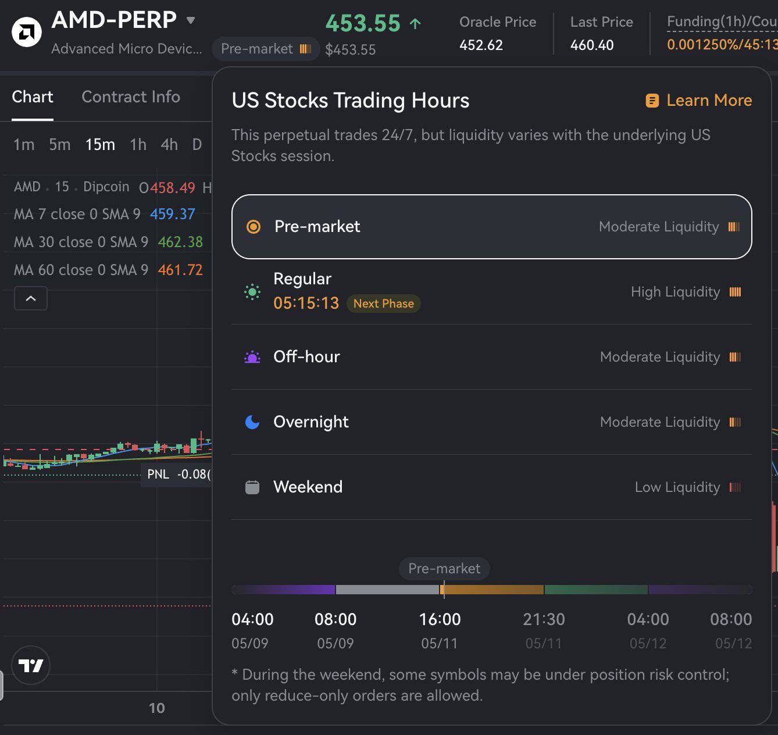Image resolution: width=778 pixels, height=735 pixels.
Task: Click the Overnight session label
Action: (311, 422)
